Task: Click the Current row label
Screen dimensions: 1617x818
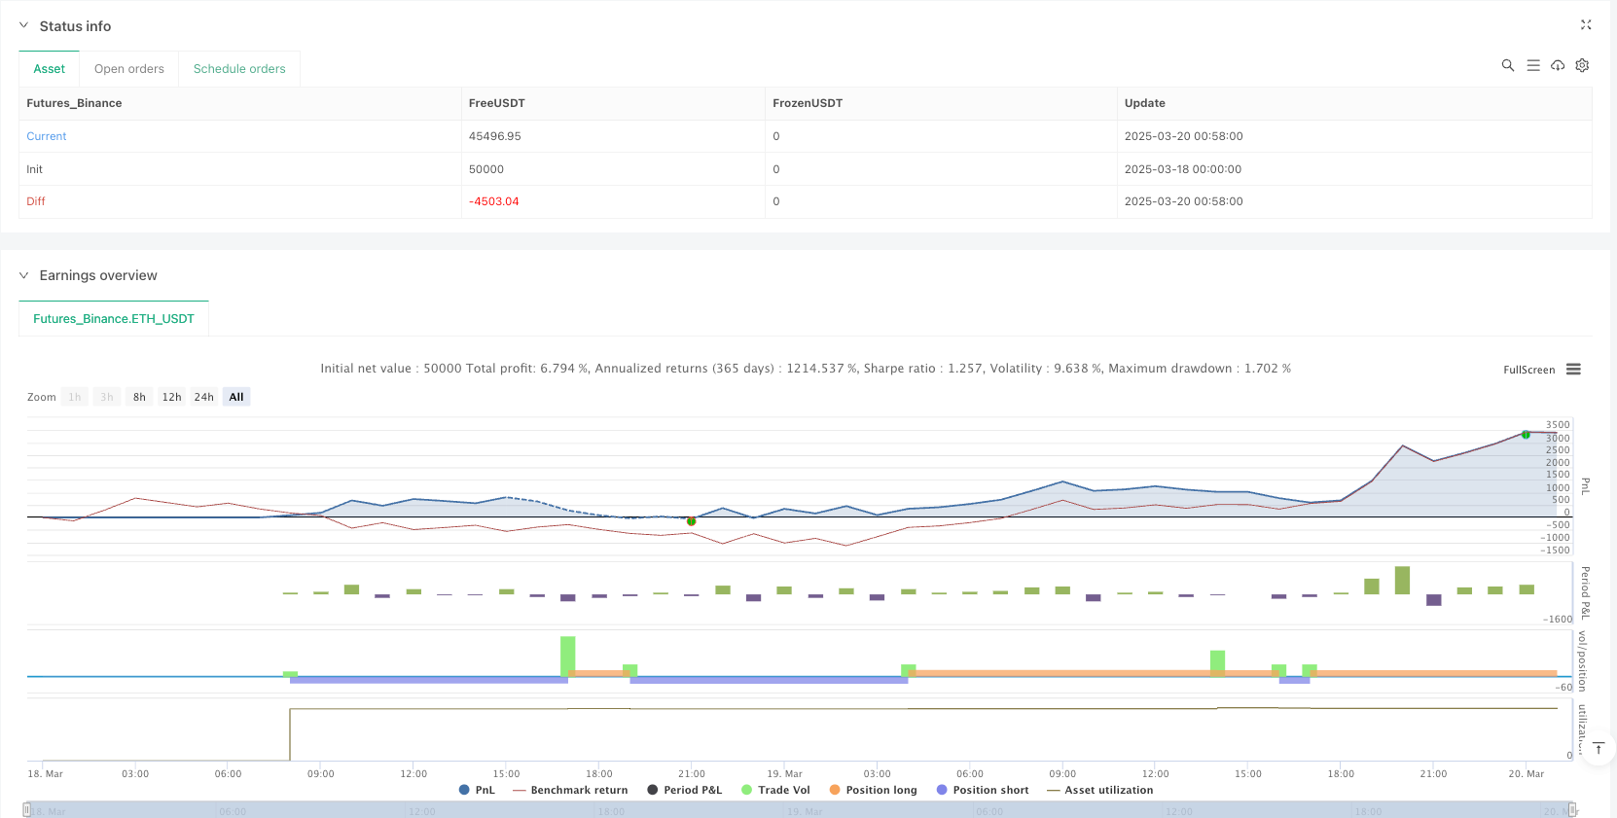Action: pos(47,136)
